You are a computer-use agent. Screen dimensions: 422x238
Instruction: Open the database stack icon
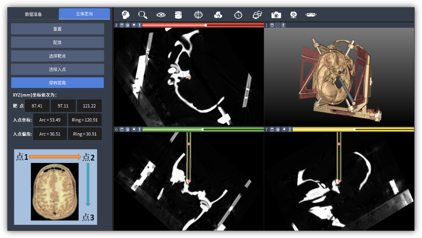(178, 15)
